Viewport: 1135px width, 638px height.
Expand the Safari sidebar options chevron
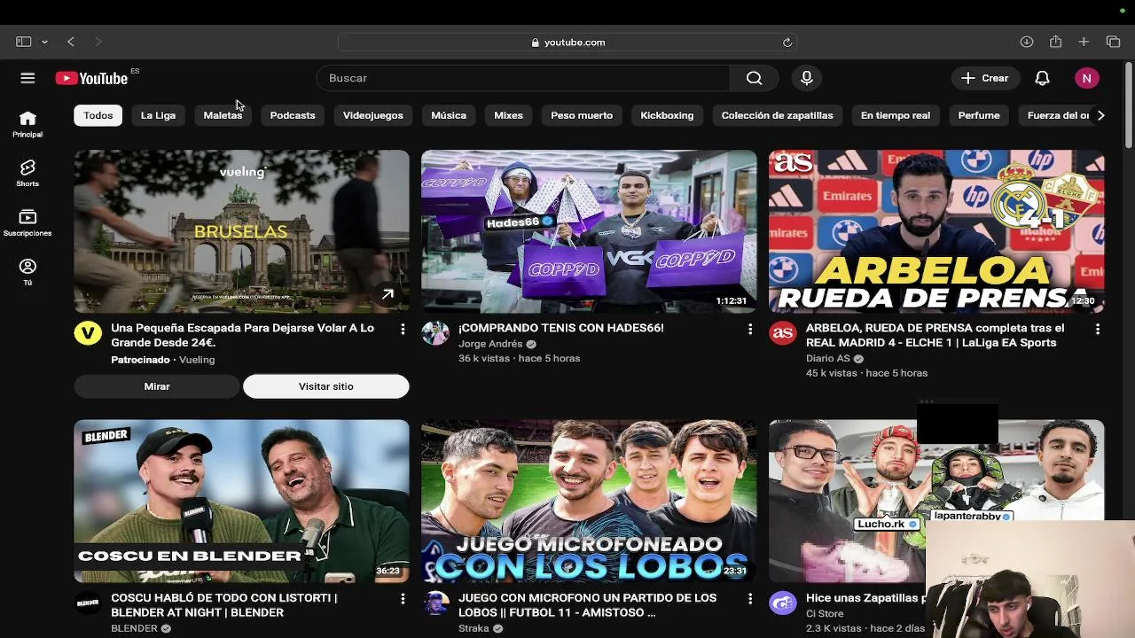(45, 42)
